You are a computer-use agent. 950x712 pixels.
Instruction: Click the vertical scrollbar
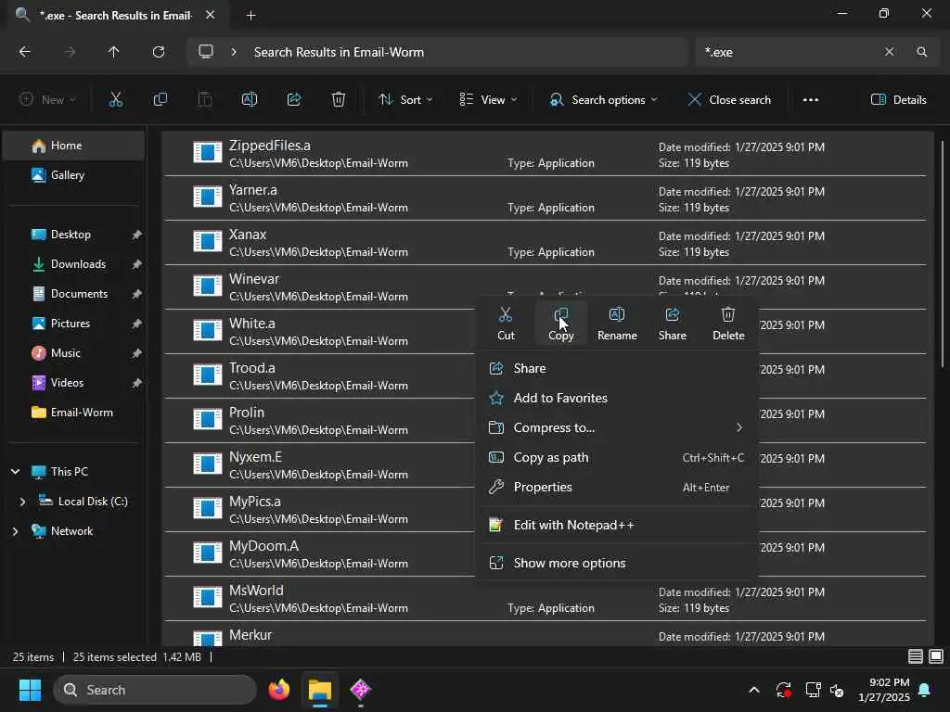pyautogui.click(x=943, y=254)
